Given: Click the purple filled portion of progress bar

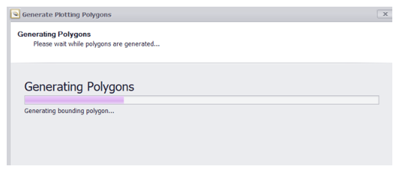Looking at the screenshot, I should click(74, 100).
